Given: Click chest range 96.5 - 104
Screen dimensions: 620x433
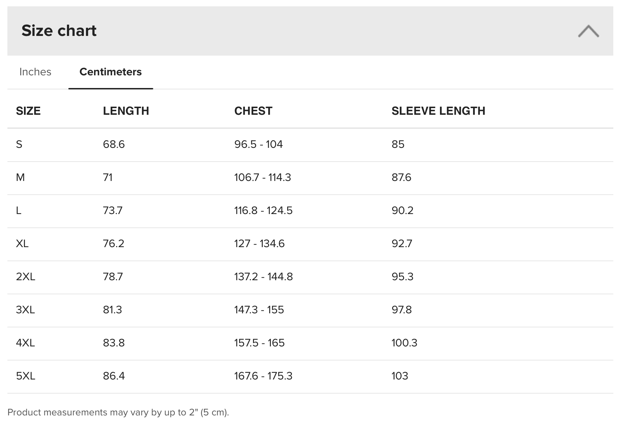Looking at the screenshot, I should click(259, 144).
